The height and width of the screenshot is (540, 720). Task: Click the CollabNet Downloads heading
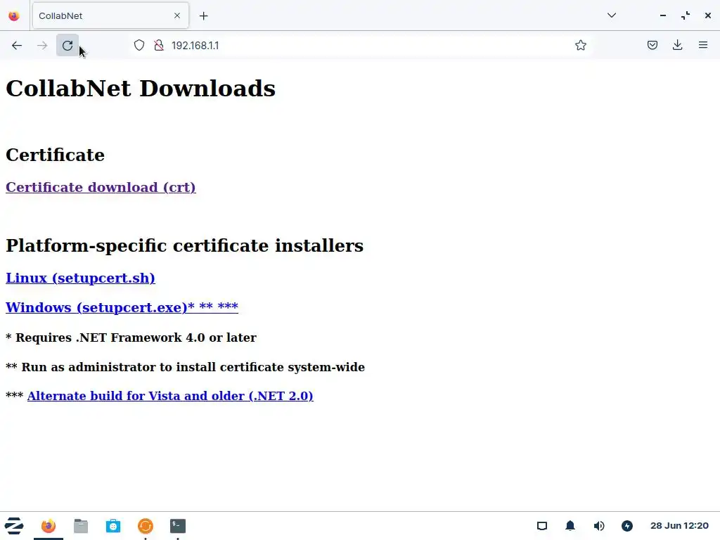tap(141, 88)
